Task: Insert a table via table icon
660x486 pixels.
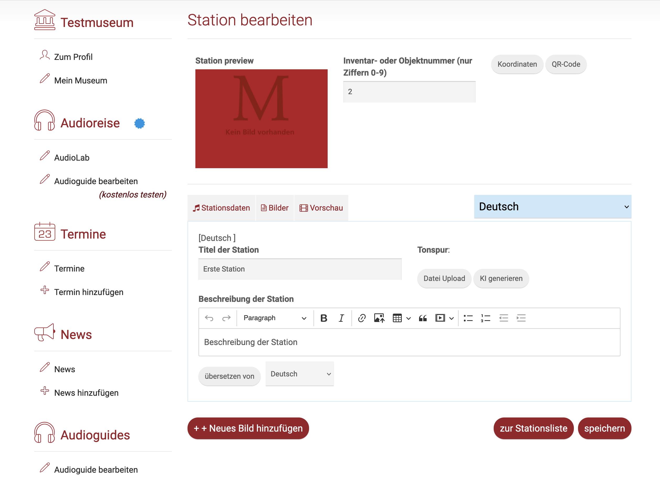Action: 397,318
